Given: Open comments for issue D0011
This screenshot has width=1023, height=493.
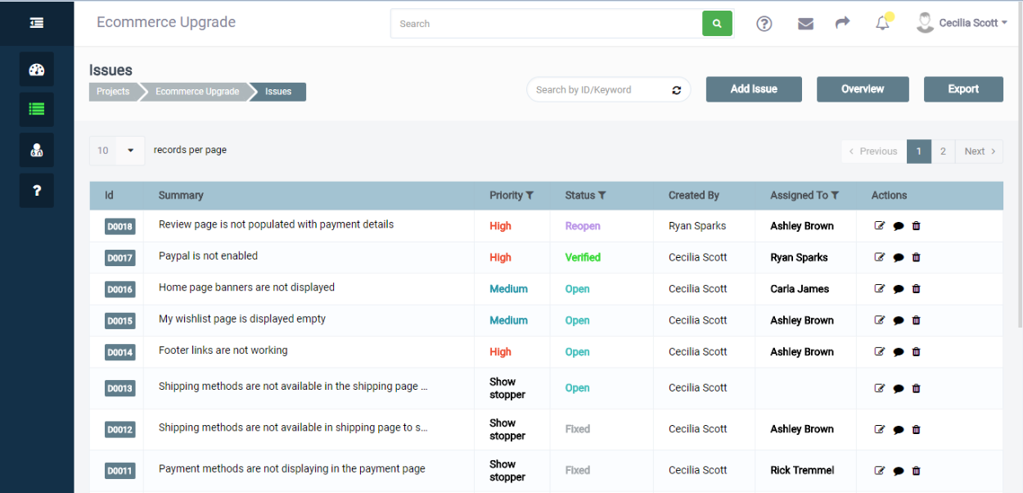Looking at the screenshot, I should (899, 471).
